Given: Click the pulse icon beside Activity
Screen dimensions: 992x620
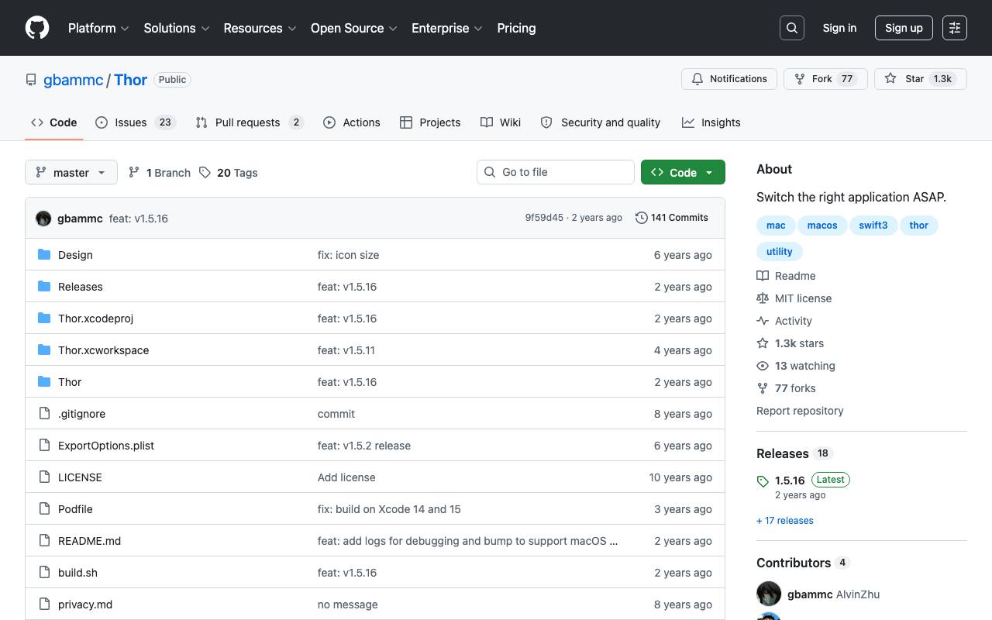Looking at the screenshot, I should coord(763,321).
